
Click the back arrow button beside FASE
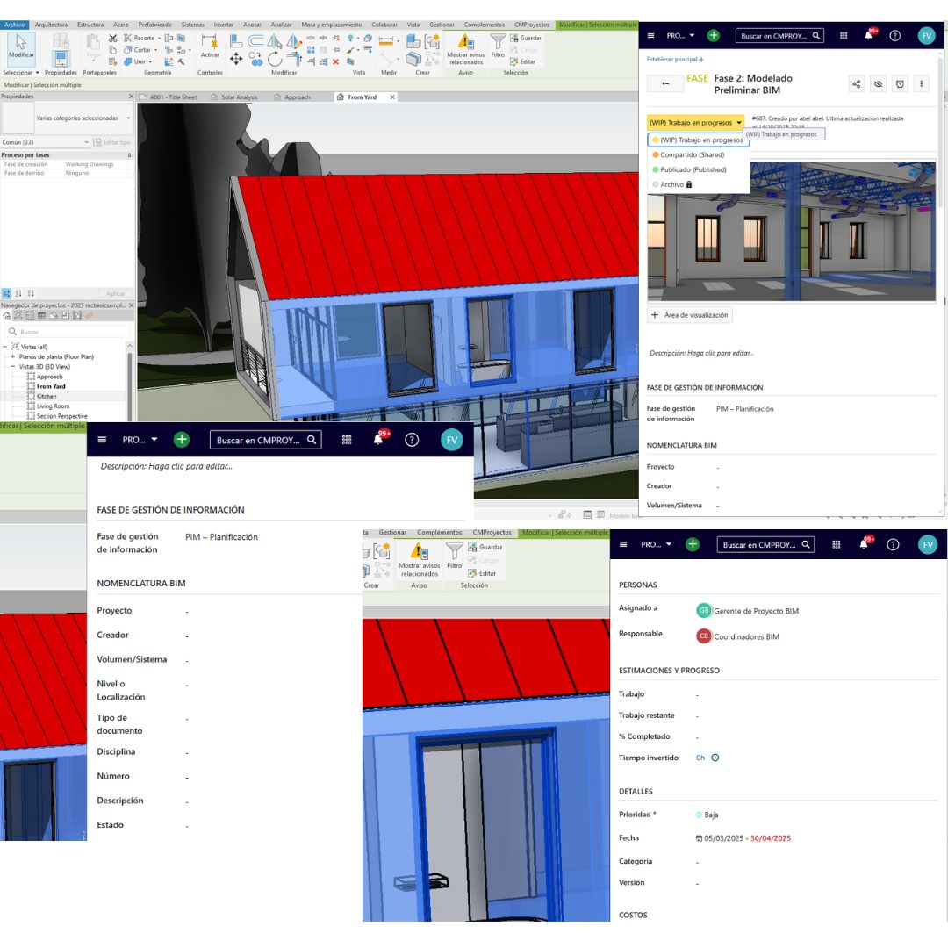coord(665,83)
